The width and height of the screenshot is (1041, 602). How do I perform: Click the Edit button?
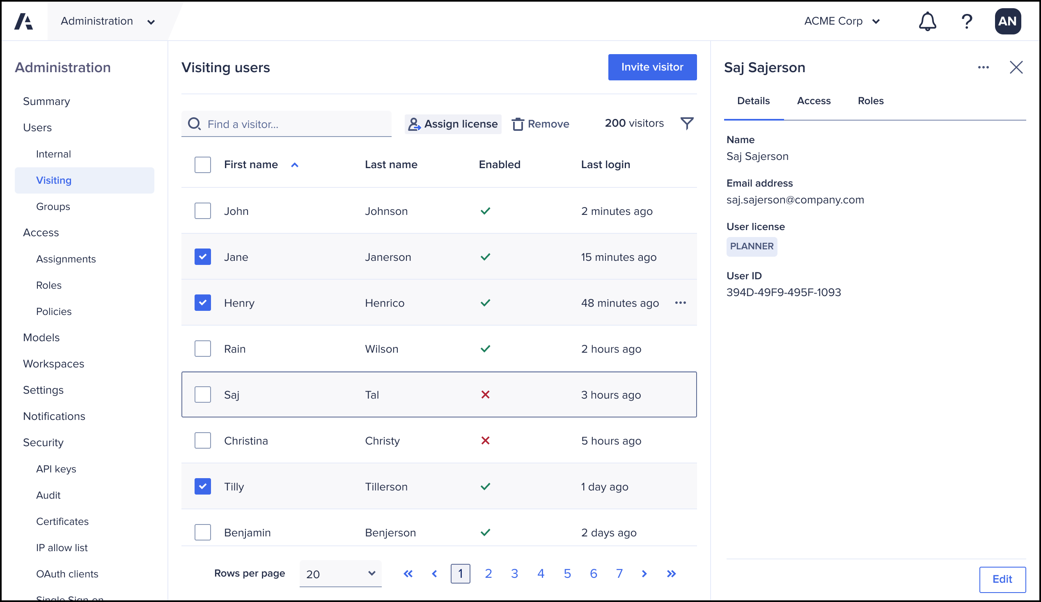click(x=1002, y=579)
